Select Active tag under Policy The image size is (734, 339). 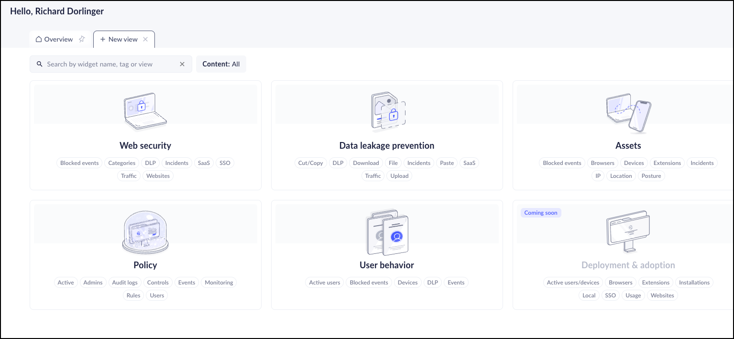(x=66, y=283)
